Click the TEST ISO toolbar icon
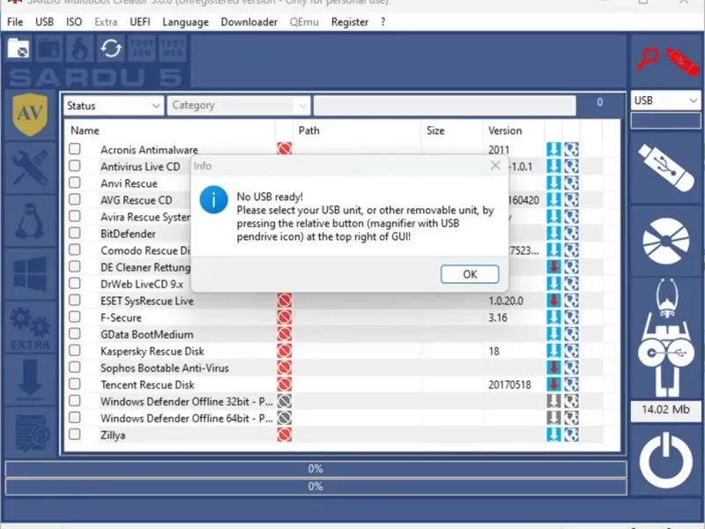 point(142,48)
